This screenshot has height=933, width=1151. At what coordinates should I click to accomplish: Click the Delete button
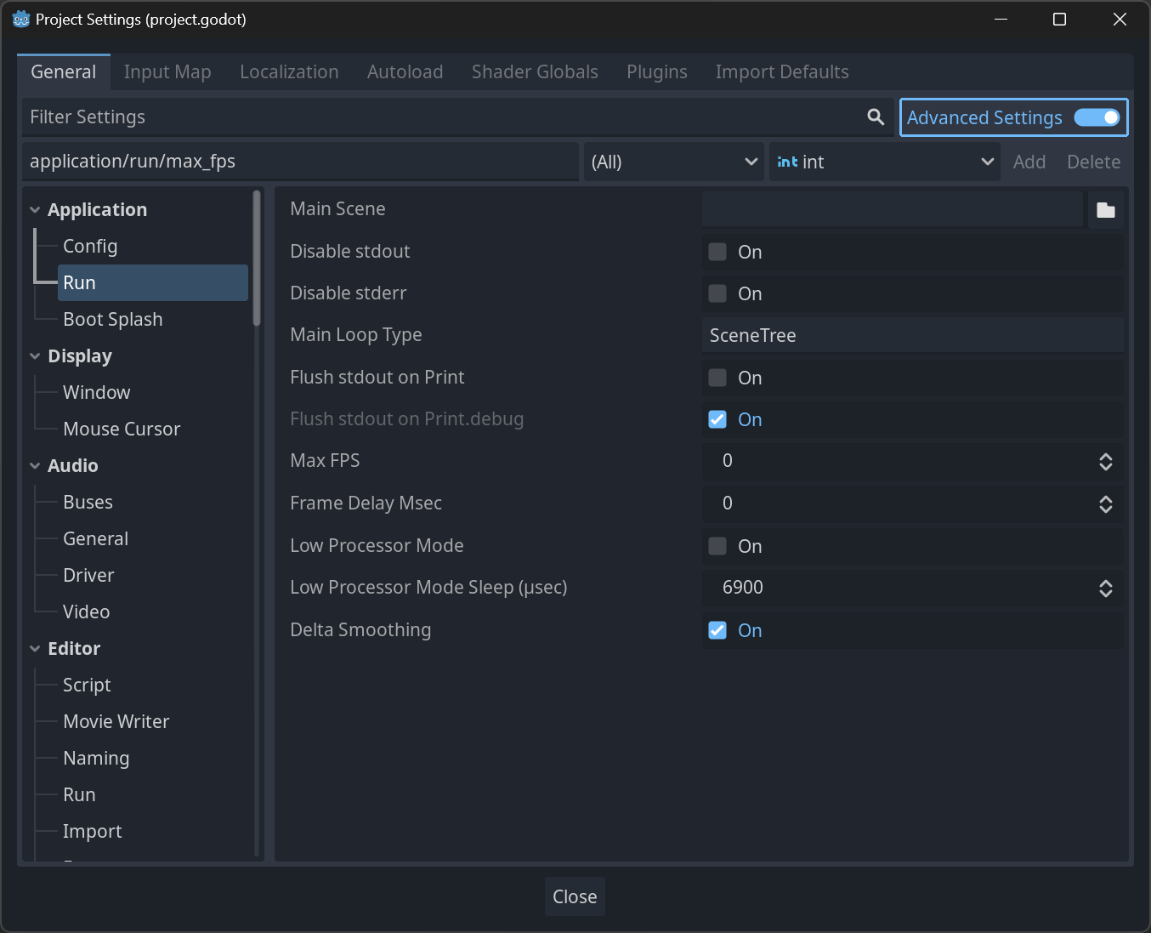pyautogui.click(x=1094, y=162)
